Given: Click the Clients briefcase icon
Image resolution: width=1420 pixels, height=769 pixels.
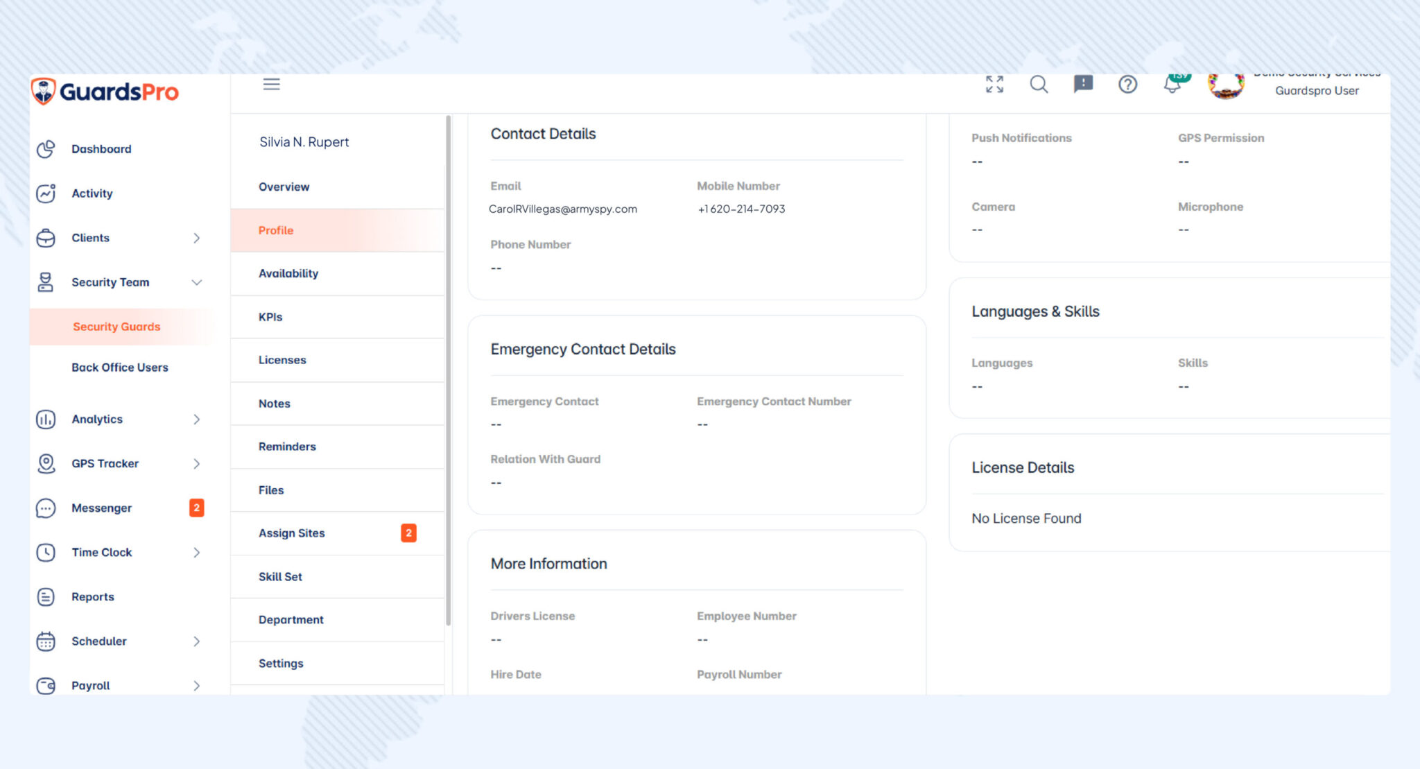Looking at the screenshot, I should click(46, 238).
